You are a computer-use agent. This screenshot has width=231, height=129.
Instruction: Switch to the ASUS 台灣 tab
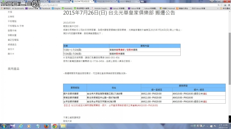click(x=59, y=2)
